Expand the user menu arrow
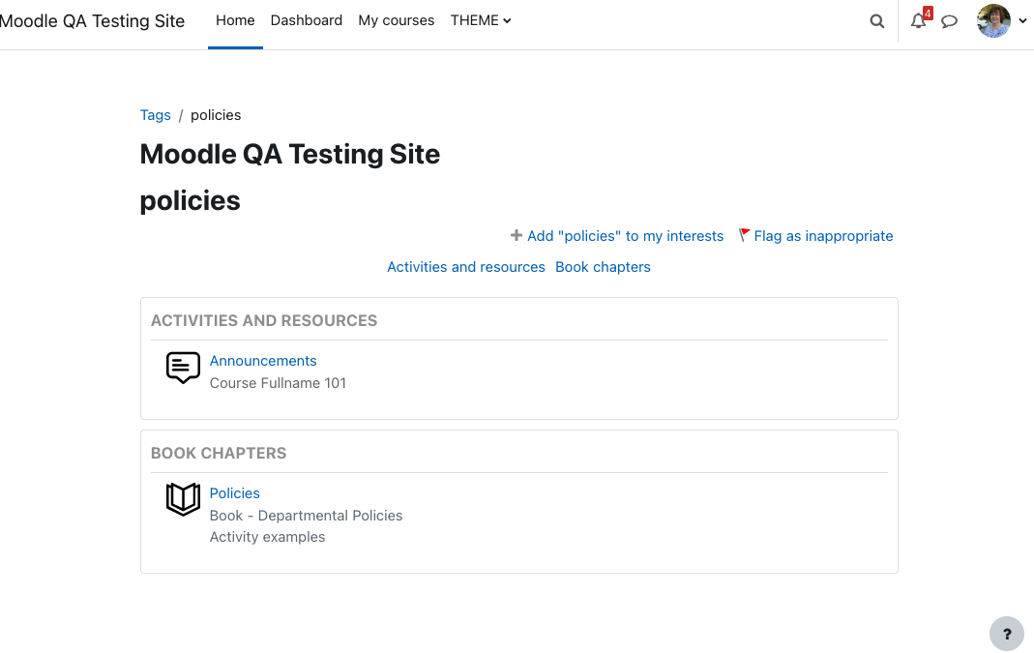 (x=1022, y=21)
